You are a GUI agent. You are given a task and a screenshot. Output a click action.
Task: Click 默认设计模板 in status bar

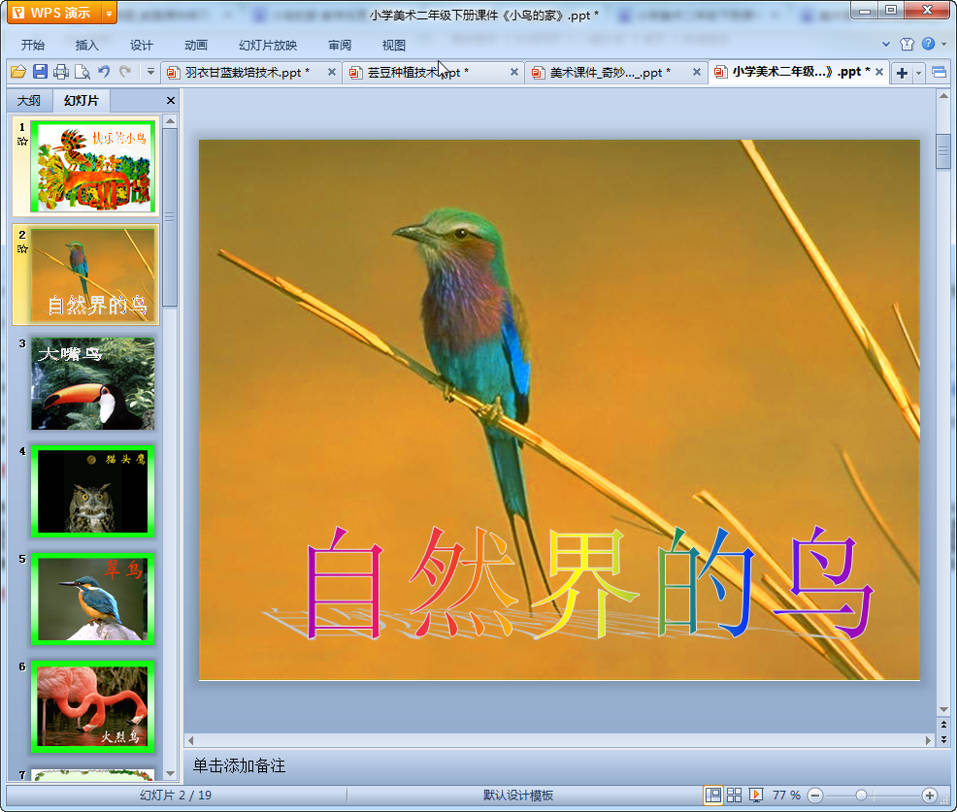[x=518, y=795]
